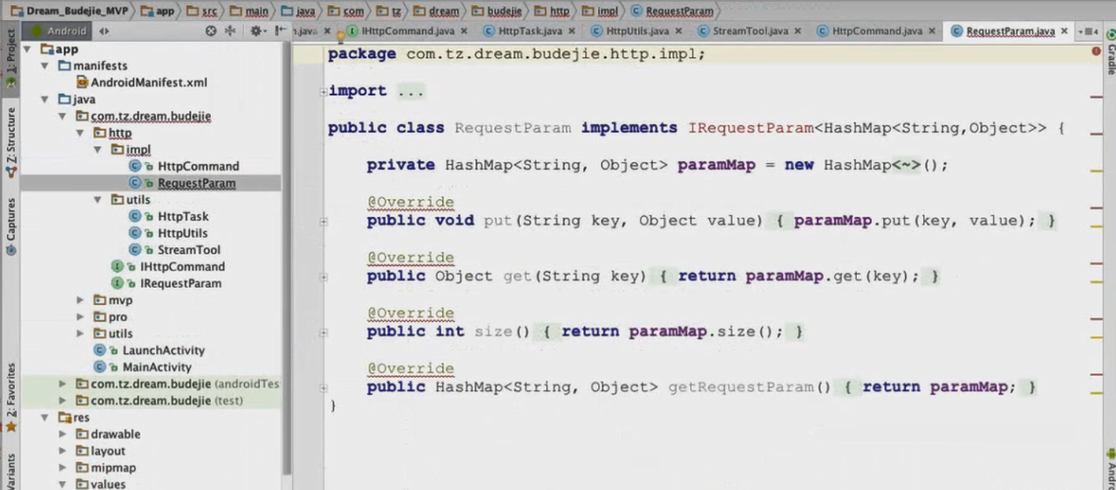Unfold the put method body in gutter
Viewport: 1116px width, 490px height.
323,221
